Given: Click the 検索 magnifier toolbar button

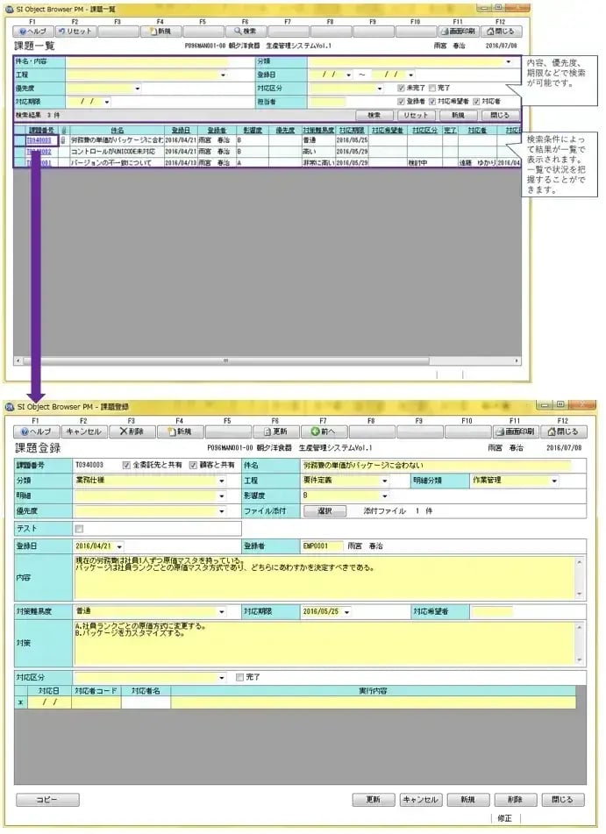Looking at the screenshot, I should click(x=245, y=31).
